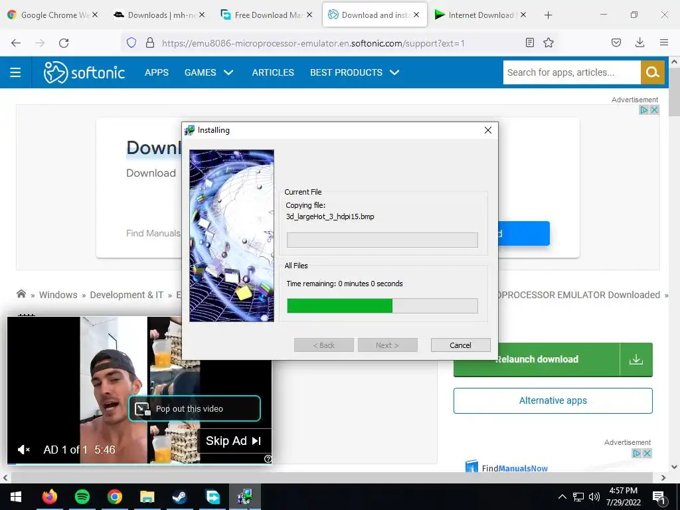Click vertical scrollbar down arrow
Viewport: 680px width, 510px height.
coord(675,467)
